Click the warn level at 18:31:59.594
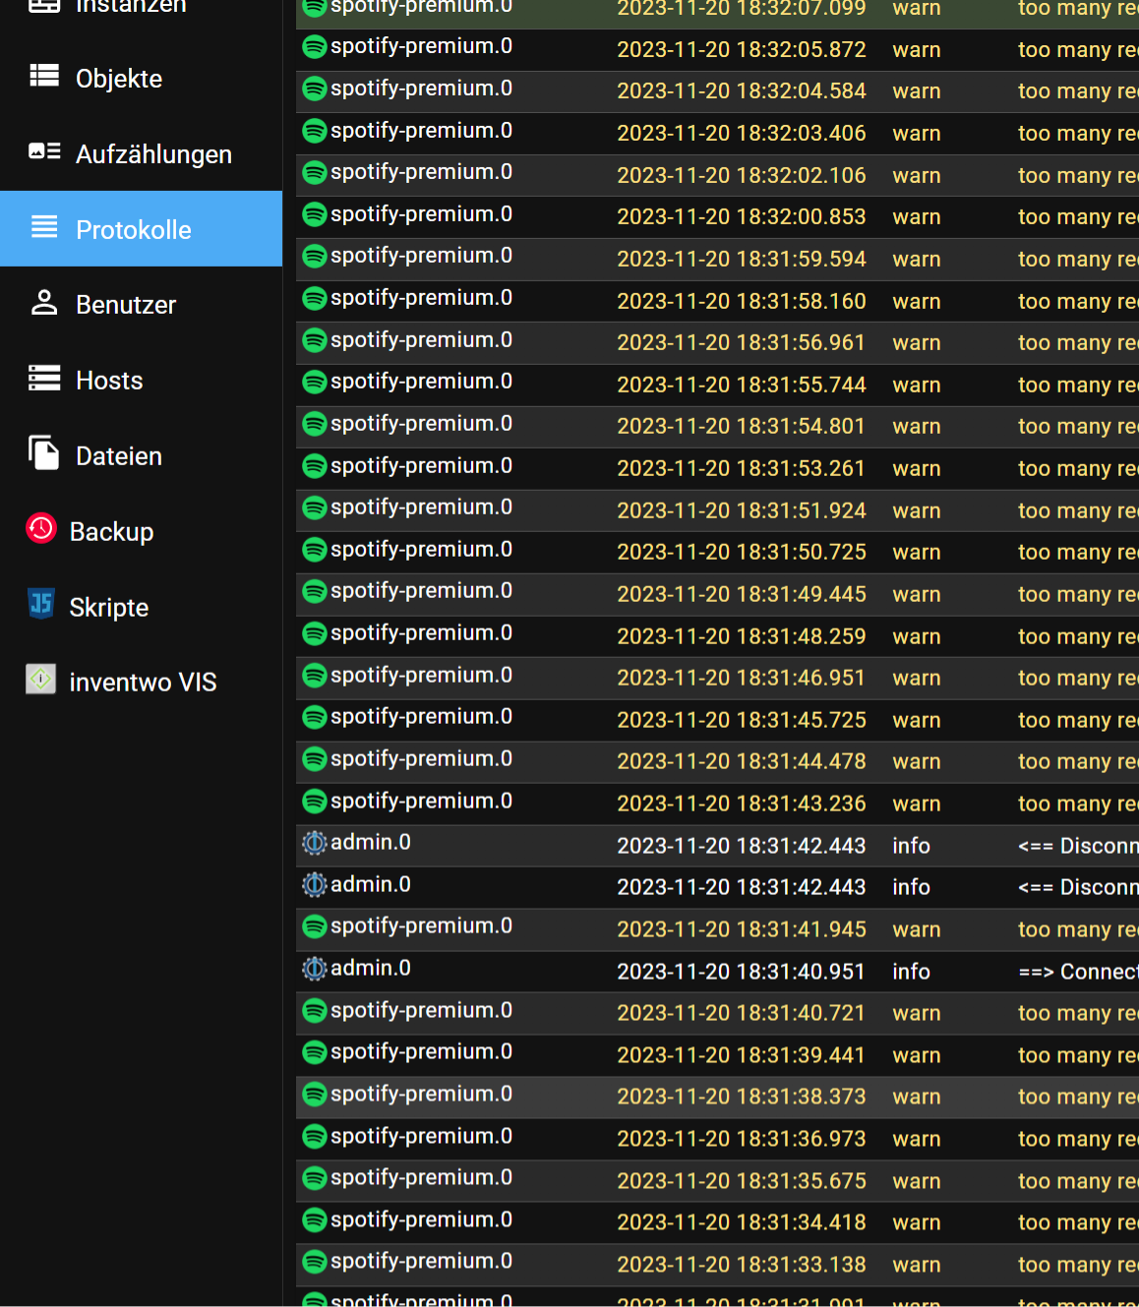1139x1307 pixels. click(917, 259)
